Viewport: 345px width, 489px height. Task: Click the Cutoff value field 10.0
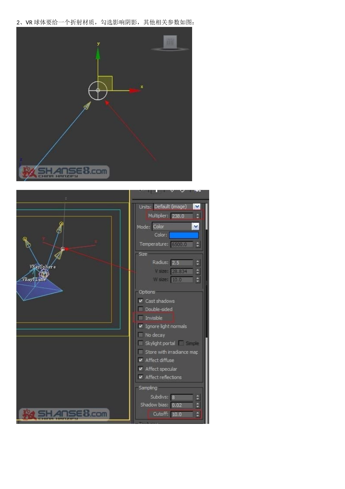(182, 414)
